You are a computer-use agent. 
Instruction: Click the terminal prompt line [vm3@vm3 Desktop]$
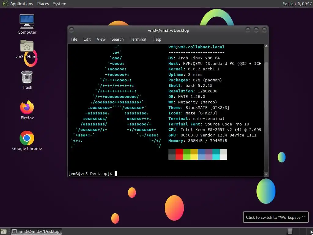pos(90,174)
